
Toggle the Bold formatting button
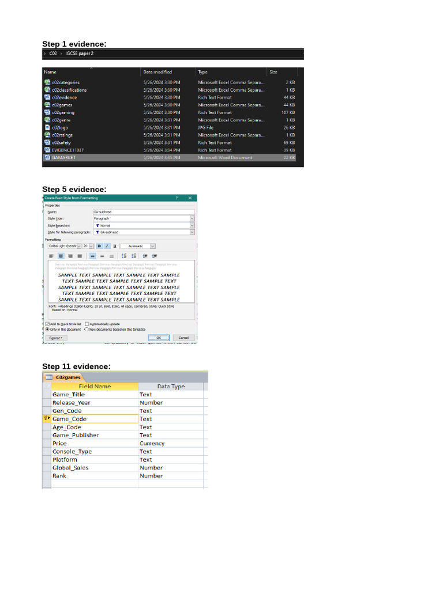point(99,246)
